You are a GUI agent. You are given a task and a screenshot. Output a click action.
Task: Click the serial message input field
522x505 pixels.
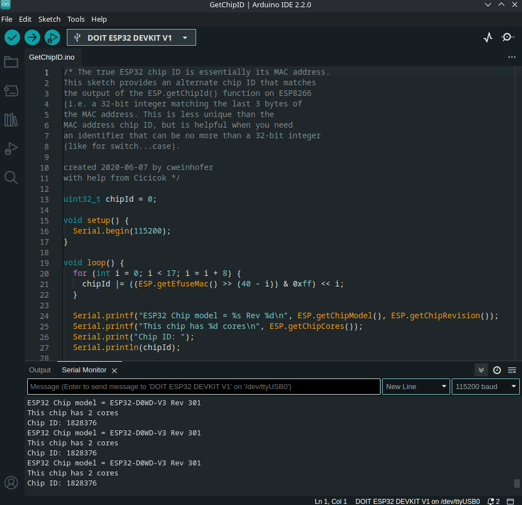tap(204, 386)
